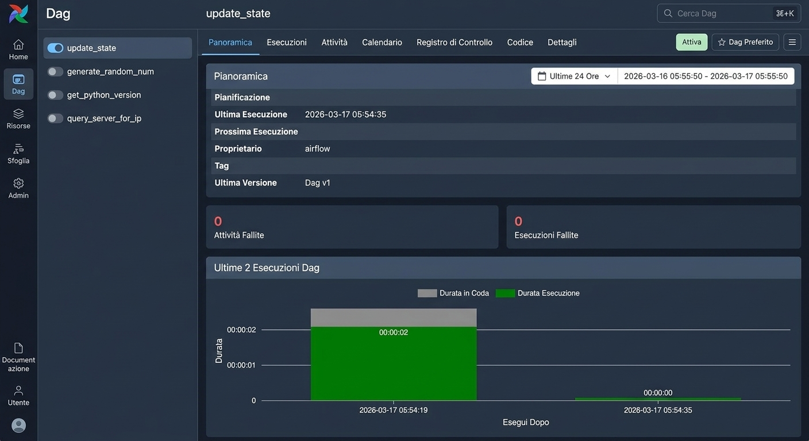Open Documentazione in the sidebar
This screenshot has width=809, height=441.
(18, 357)
